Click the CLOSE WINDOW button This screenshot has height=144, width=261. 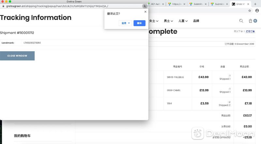pyautogui.click(x=17, y=56)
